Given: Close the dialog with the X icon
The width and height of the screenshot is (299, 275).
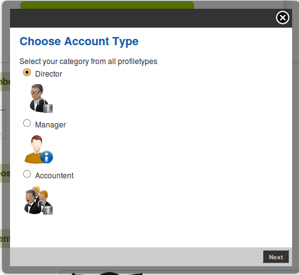Looking at the screenshot, I should pos(283,18).
